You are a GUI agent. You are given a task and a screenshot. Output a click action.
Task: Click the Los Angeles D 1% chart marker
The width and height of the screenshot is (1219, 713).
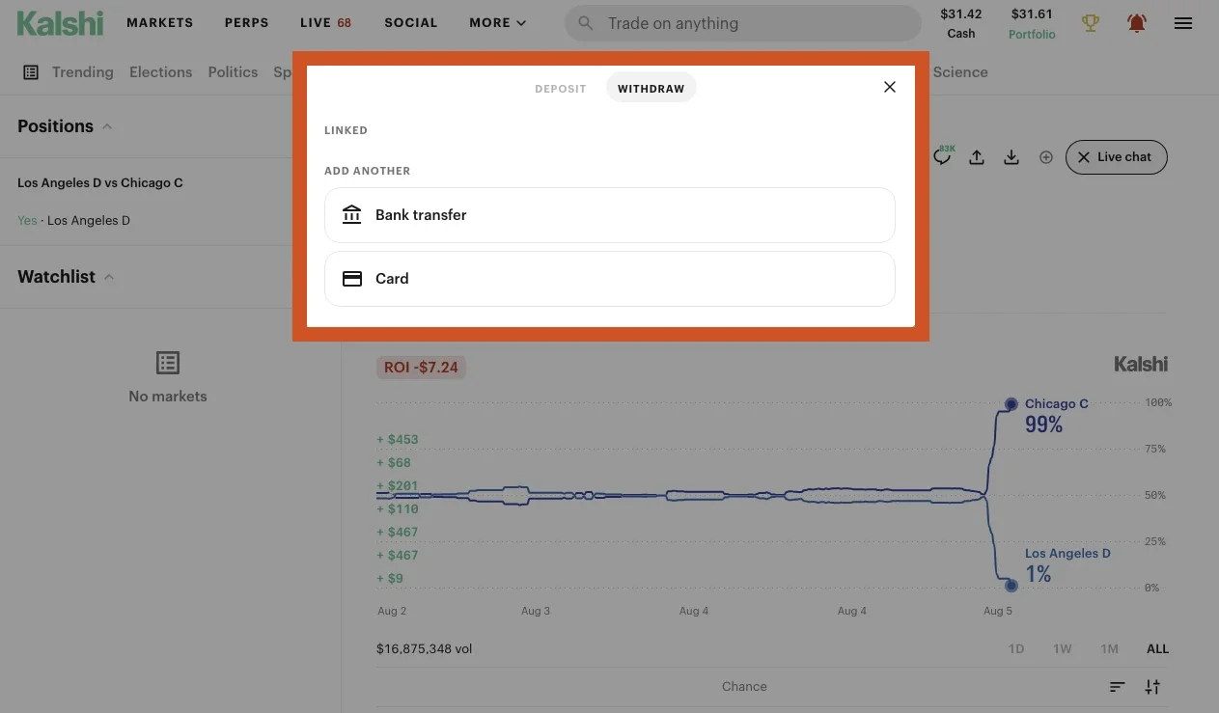pos(1011,585)
